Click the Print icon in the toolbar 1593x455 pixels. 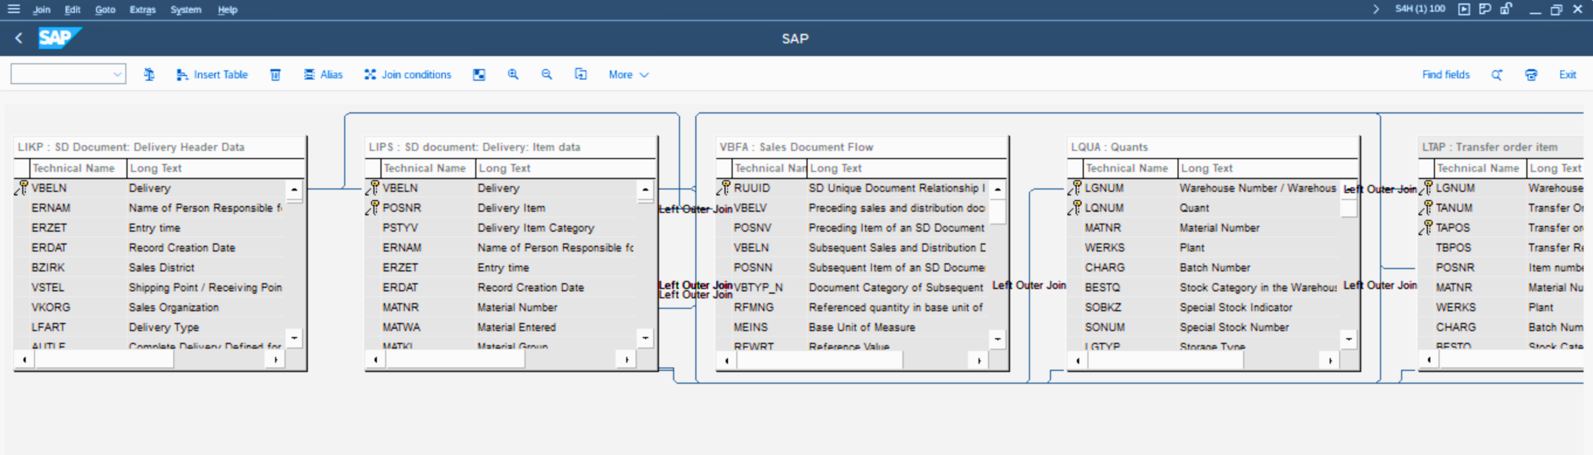coord(1531,75)
